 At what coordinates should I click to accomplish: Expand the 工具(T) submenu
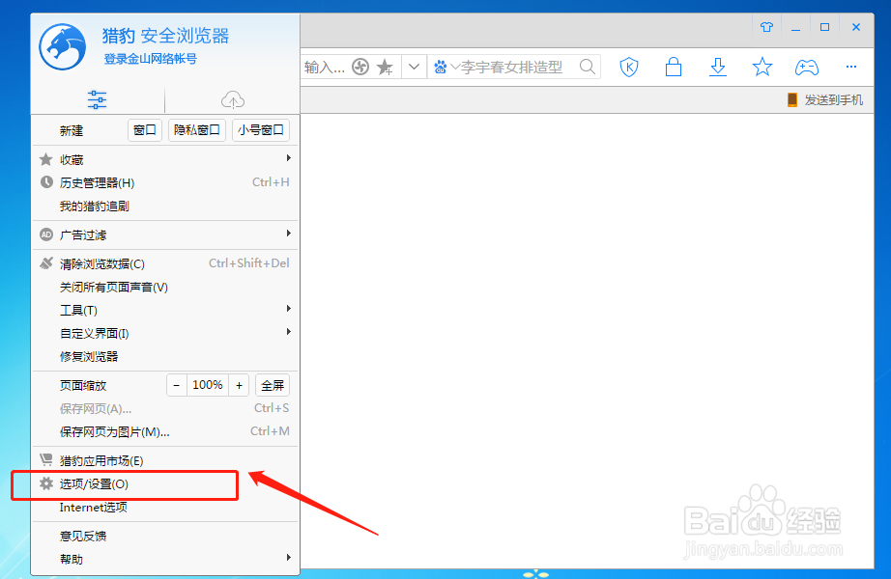[x=165, y=310]
